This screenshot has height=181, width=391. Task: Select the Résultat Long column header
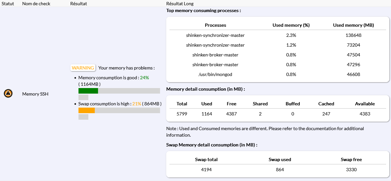[180, 4]
